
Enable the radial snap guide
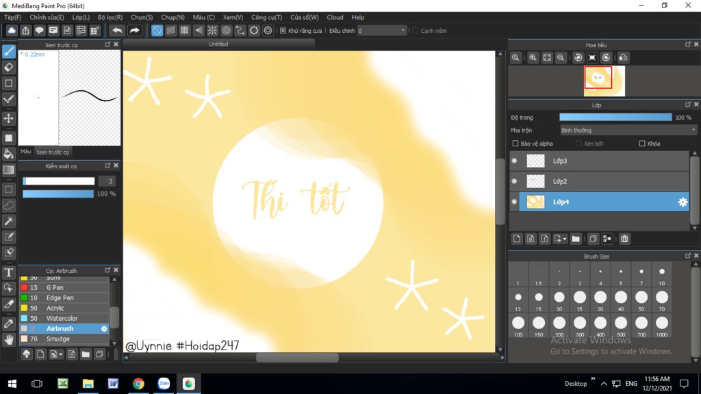(212, 30)
